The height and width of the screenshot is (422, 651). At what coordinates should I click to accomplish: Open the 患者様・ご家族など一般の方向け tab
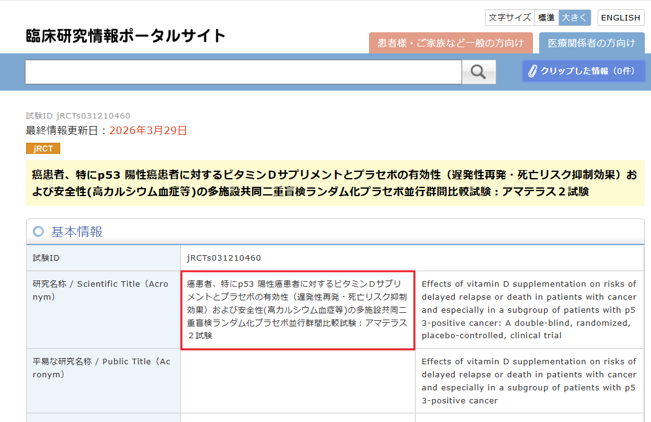pyautogui.click(x=450, y=43)
